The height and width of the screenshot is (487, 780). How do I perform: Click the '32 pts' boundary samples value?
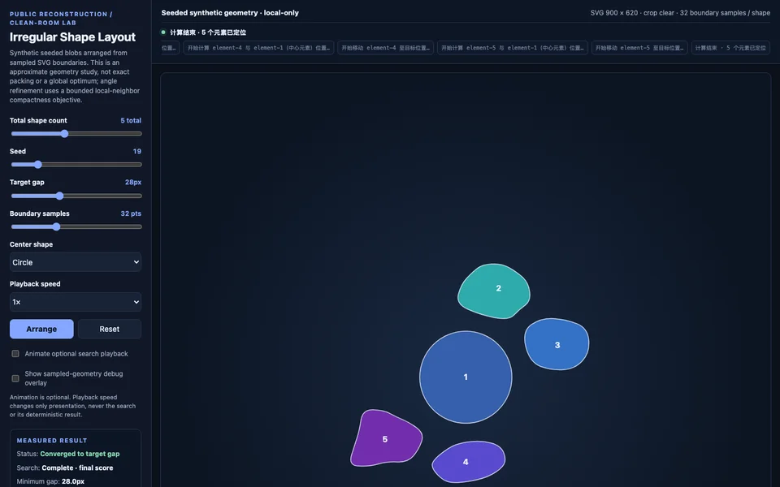click(x=131, y=213)
